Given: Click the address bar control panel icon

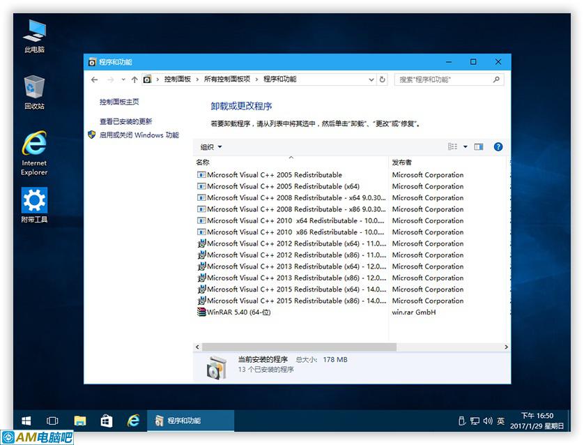Looking at the screenshot, I should [x=148, y=80].
